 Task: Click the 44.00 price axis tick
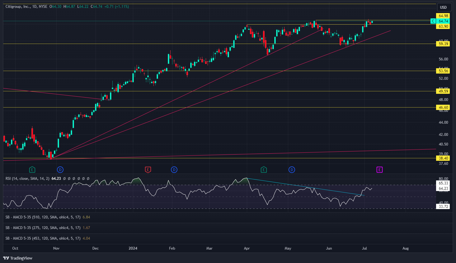[x=443, y=122]
